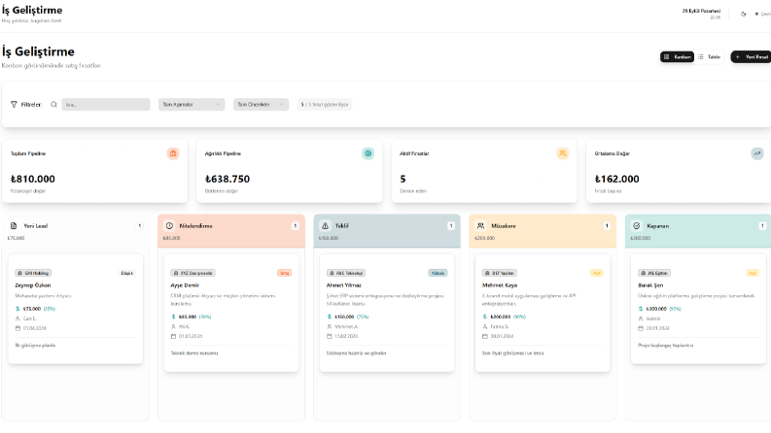
Task: Expand the Tüm Öncelikler dropdown
Action: coord(261,105)
